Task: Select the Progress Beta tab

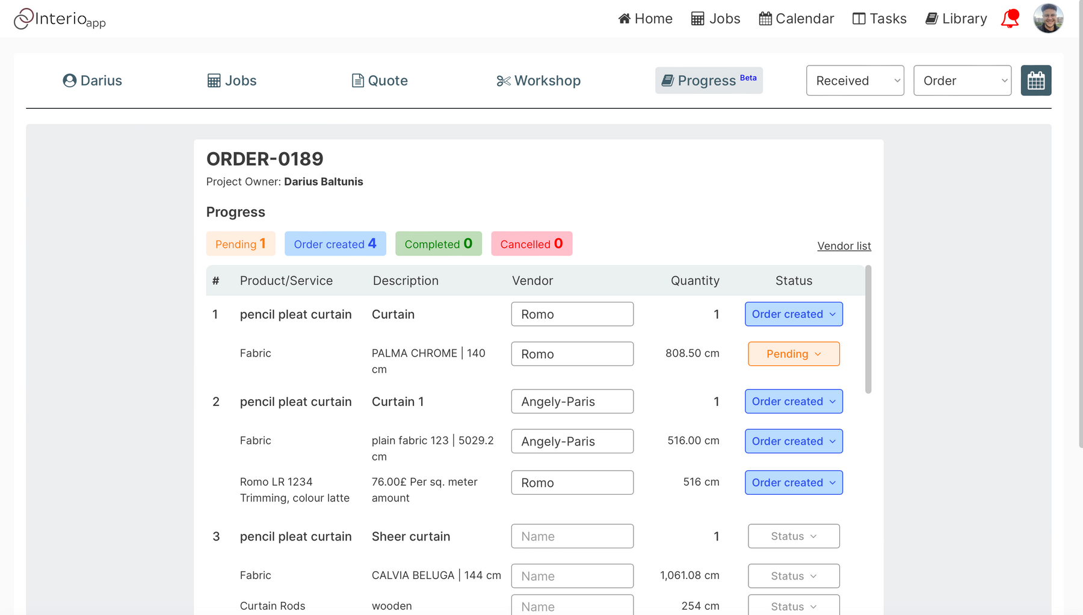Action: click(x=709, y=81)
